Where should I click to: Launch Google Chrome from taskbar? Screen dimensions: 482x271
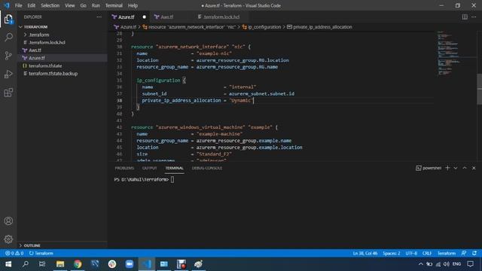coord(78,264)
